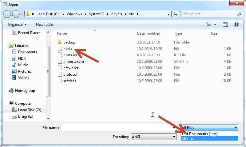Sort by Date modified column header
246x147 pixels.
tap(149, 33)
